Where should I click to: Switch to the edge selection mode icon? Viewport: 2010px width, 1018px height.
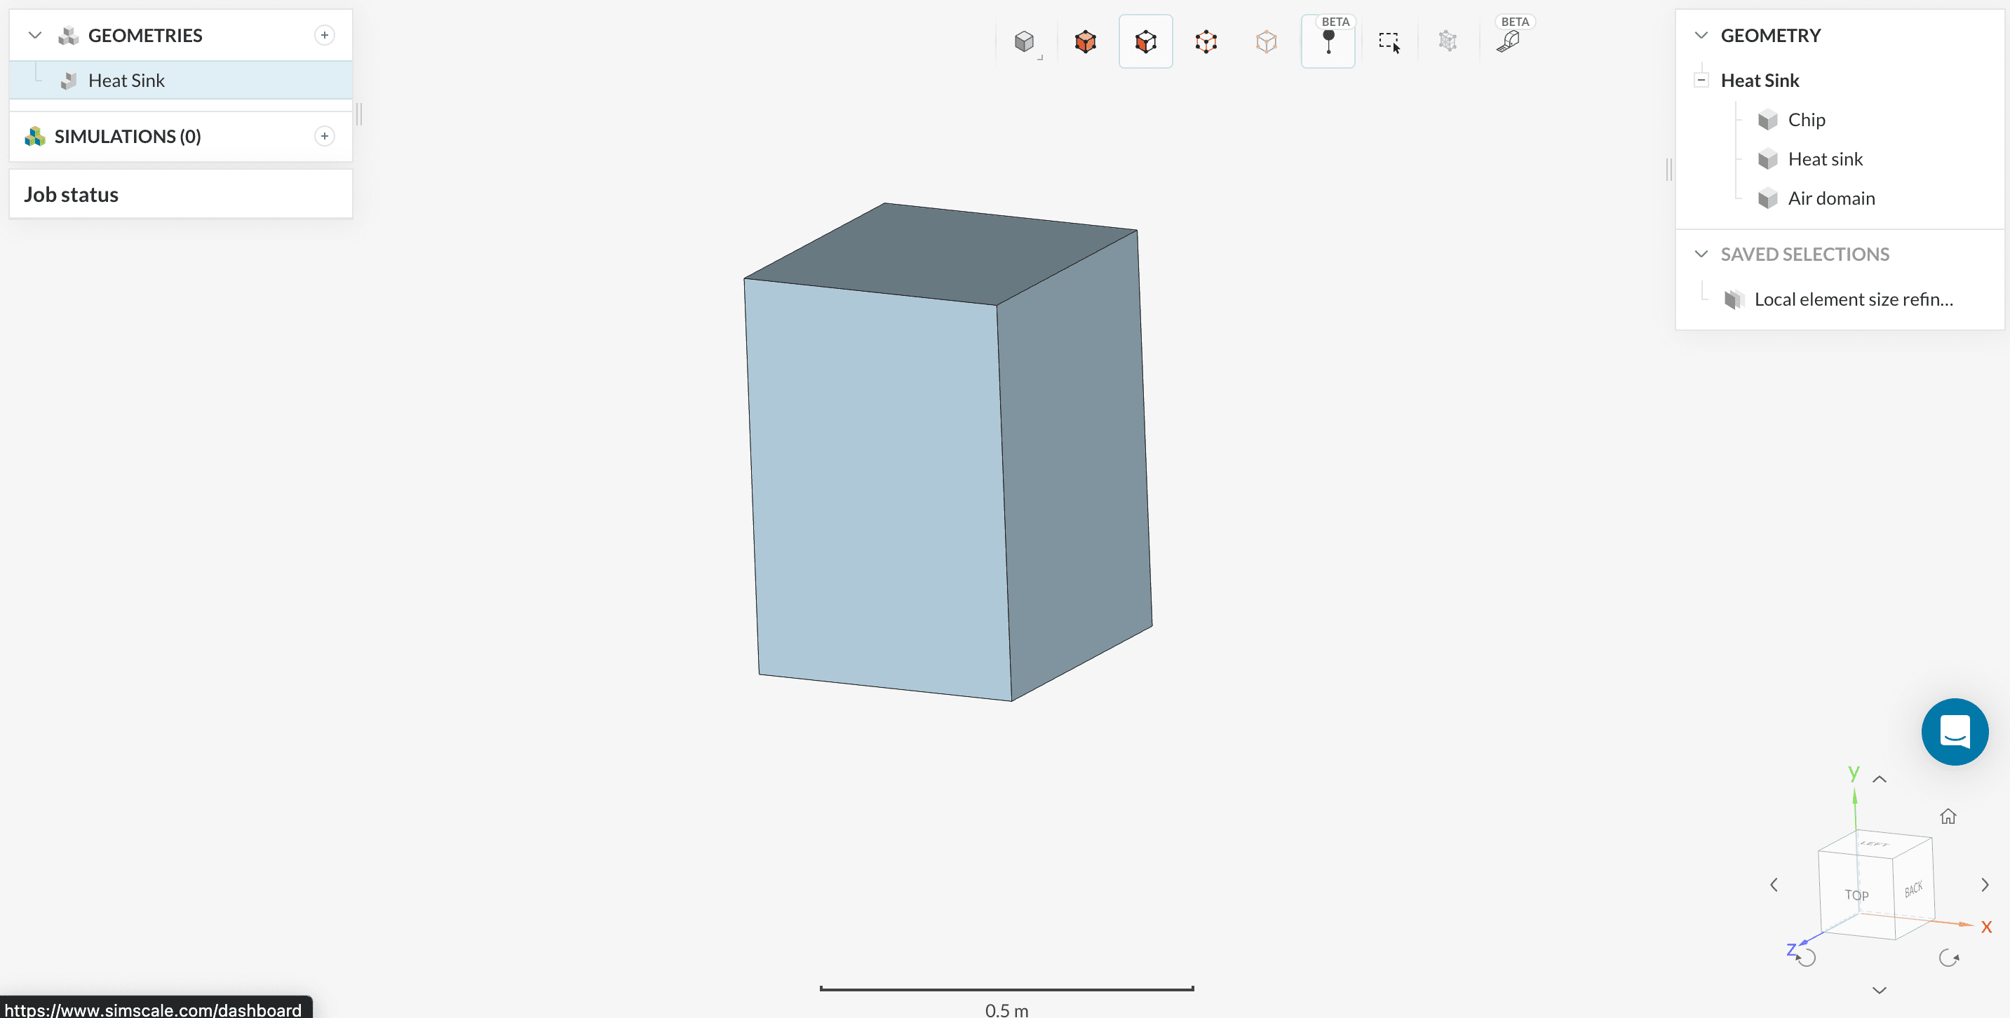(1206, 41)
